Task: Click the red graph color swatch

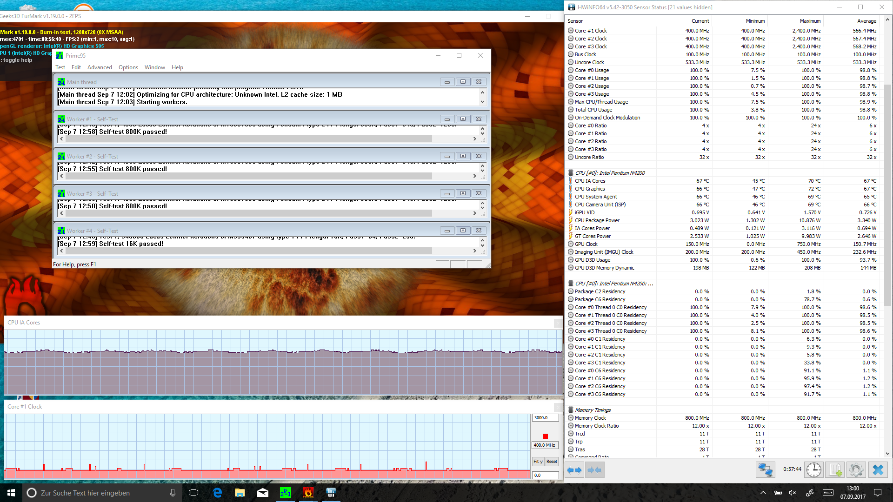Action: [x=545, y=436]
